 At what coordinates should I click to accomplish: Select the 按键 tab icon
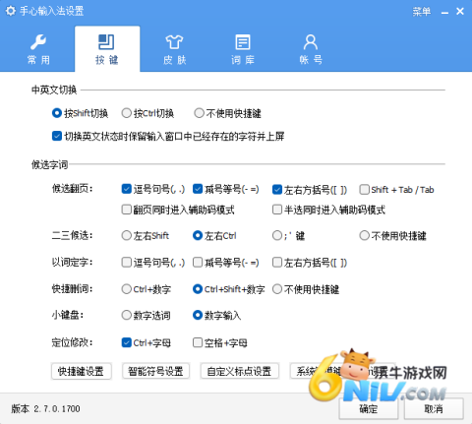pos(106,49)
